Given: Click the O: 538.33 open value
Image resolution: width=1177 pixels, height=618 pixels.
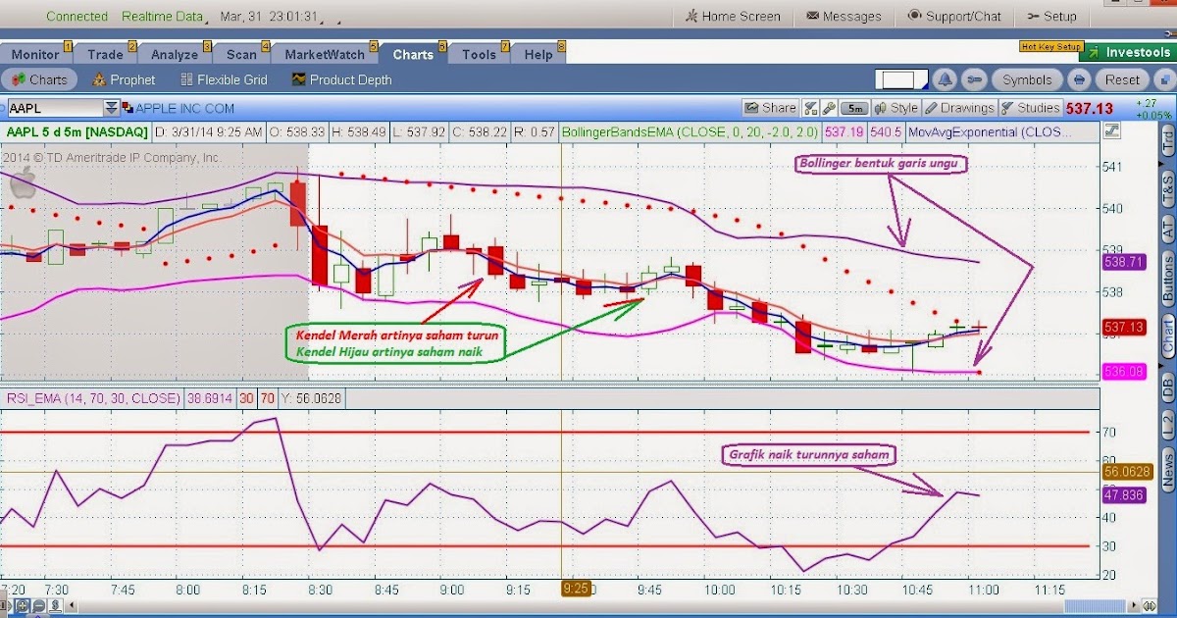Looking at the screenshot, I should 297,131.
